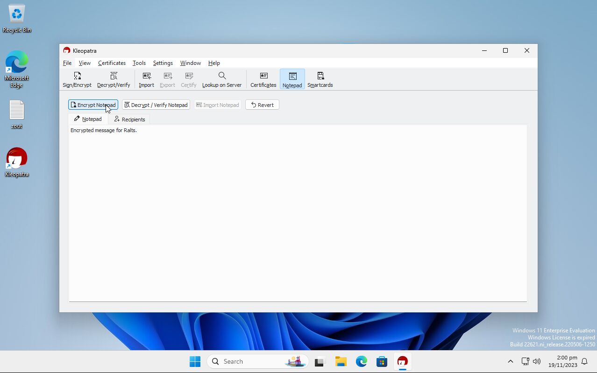Open the Smartcards view
The height and width of the screenshot is (373, 597).
pos(320,79)
